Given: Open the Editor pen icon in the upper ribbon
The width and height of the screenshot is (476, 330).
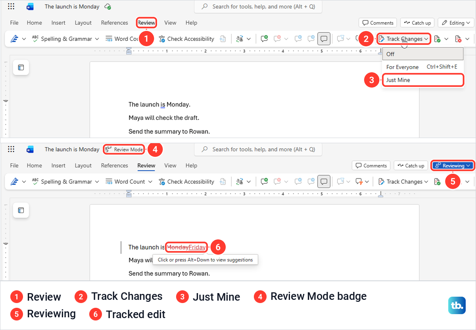Looking at the screenshot, I should 15,39.
